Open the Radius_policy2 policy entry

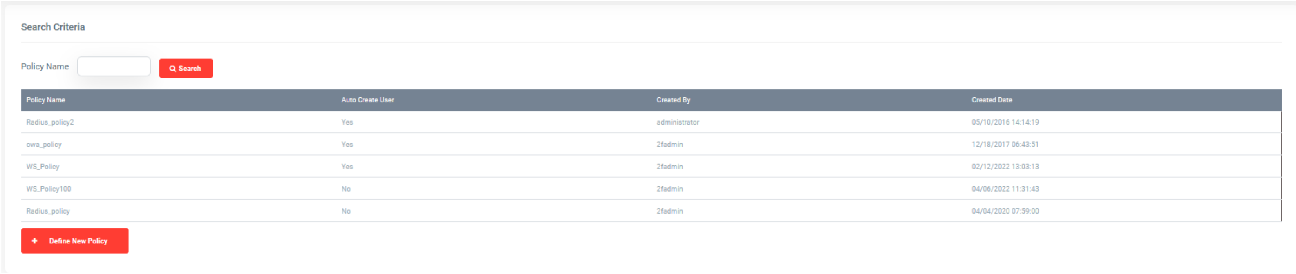coord(50,122)
